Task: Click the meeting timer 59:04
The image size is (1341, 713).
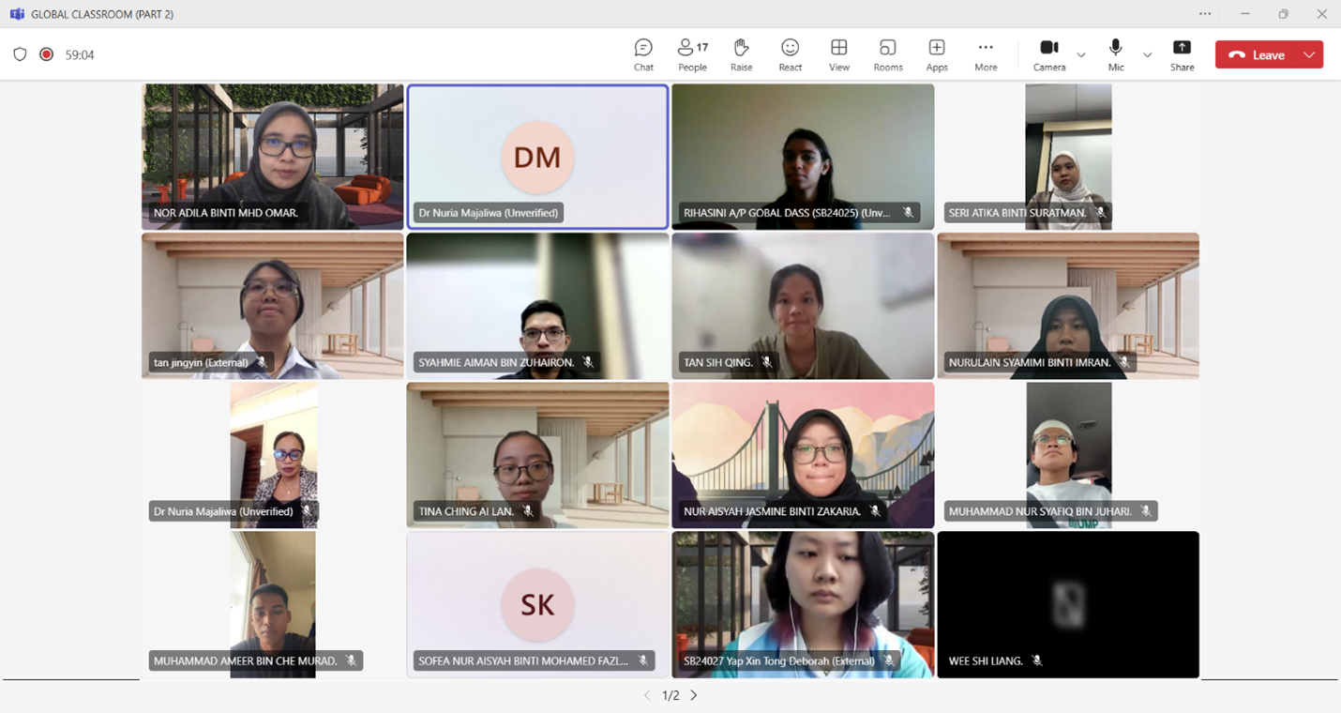Action: click(x=80, y=55)
